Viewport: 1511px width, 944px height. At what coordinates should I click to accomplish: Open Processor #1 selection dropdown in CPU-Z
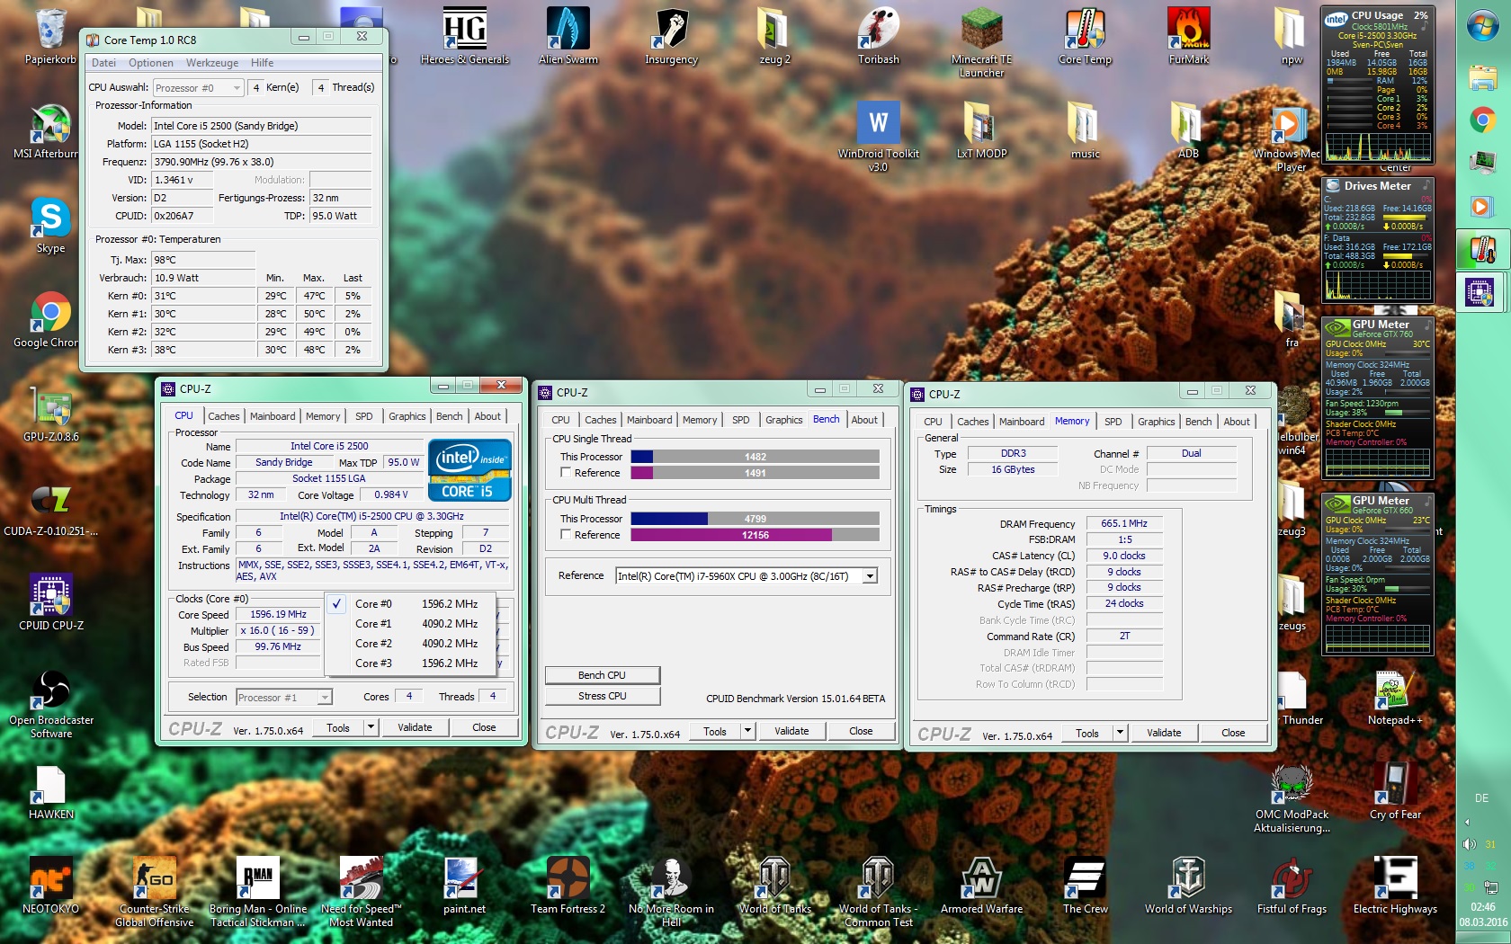click(x=284, y=698)
